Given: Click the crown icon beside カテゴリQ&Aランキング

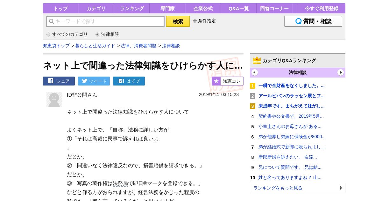Looking at the screenshot, I should pos(257,60).
